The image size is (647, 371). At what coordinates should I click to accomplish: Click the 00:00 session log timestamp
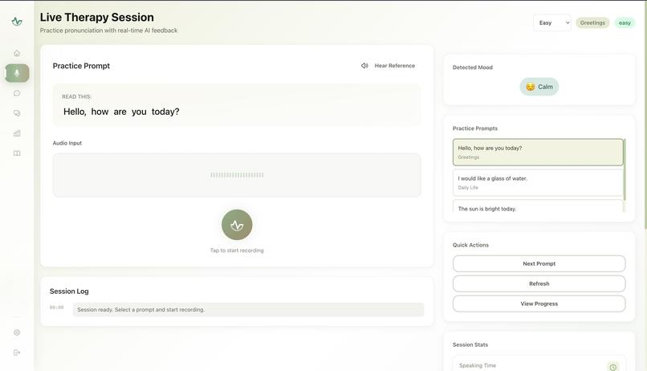[x=56, y=308]
